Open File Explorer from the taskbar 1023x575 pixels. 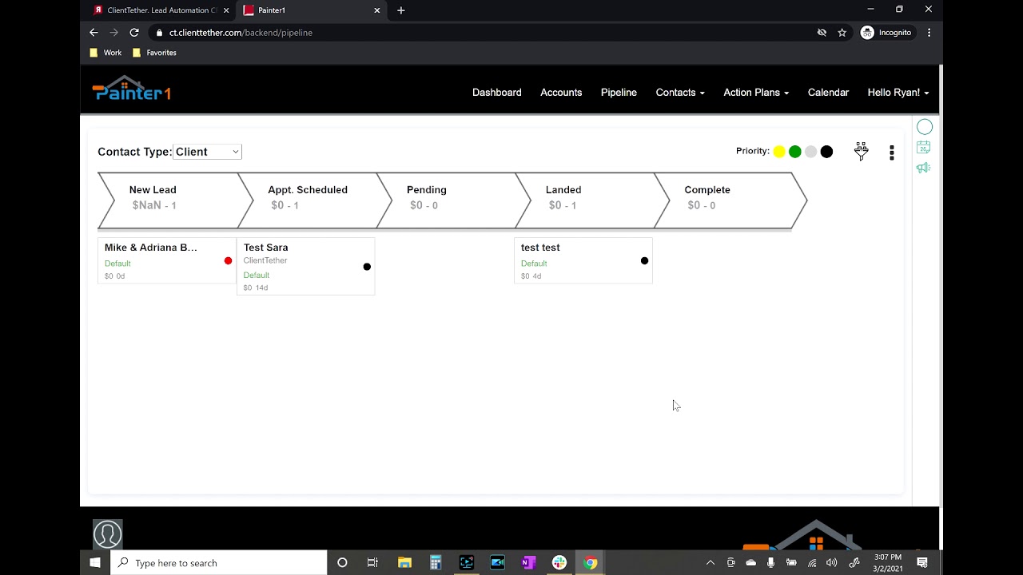click(404, 563)
